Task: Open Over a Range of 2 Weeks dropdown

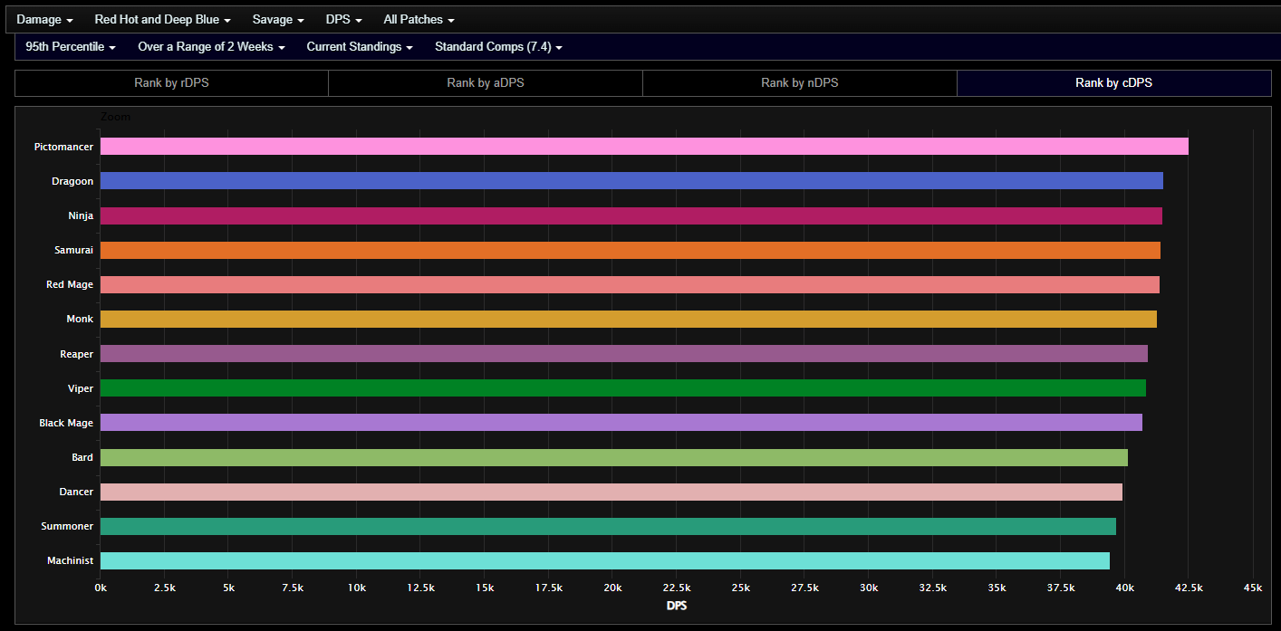Action: click(211, 46)
